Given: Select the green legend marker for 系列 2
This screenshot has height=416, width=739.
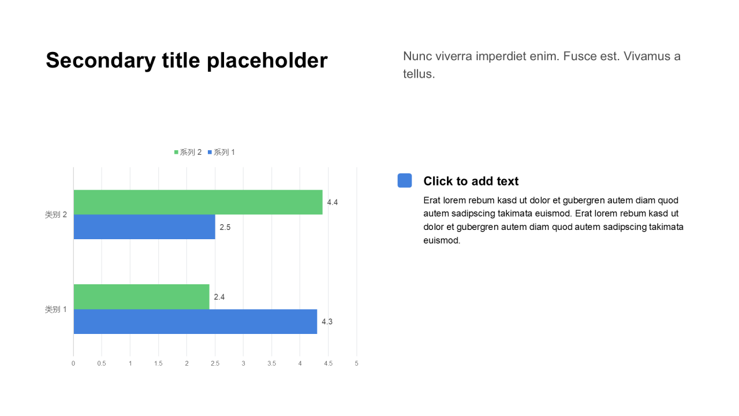Looking at the screenshot, I should click(x=176, y=153).
